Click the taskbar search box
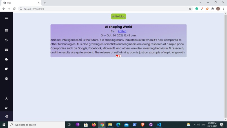227x128 pixels. pyautogui.click(x=37, y=125)
